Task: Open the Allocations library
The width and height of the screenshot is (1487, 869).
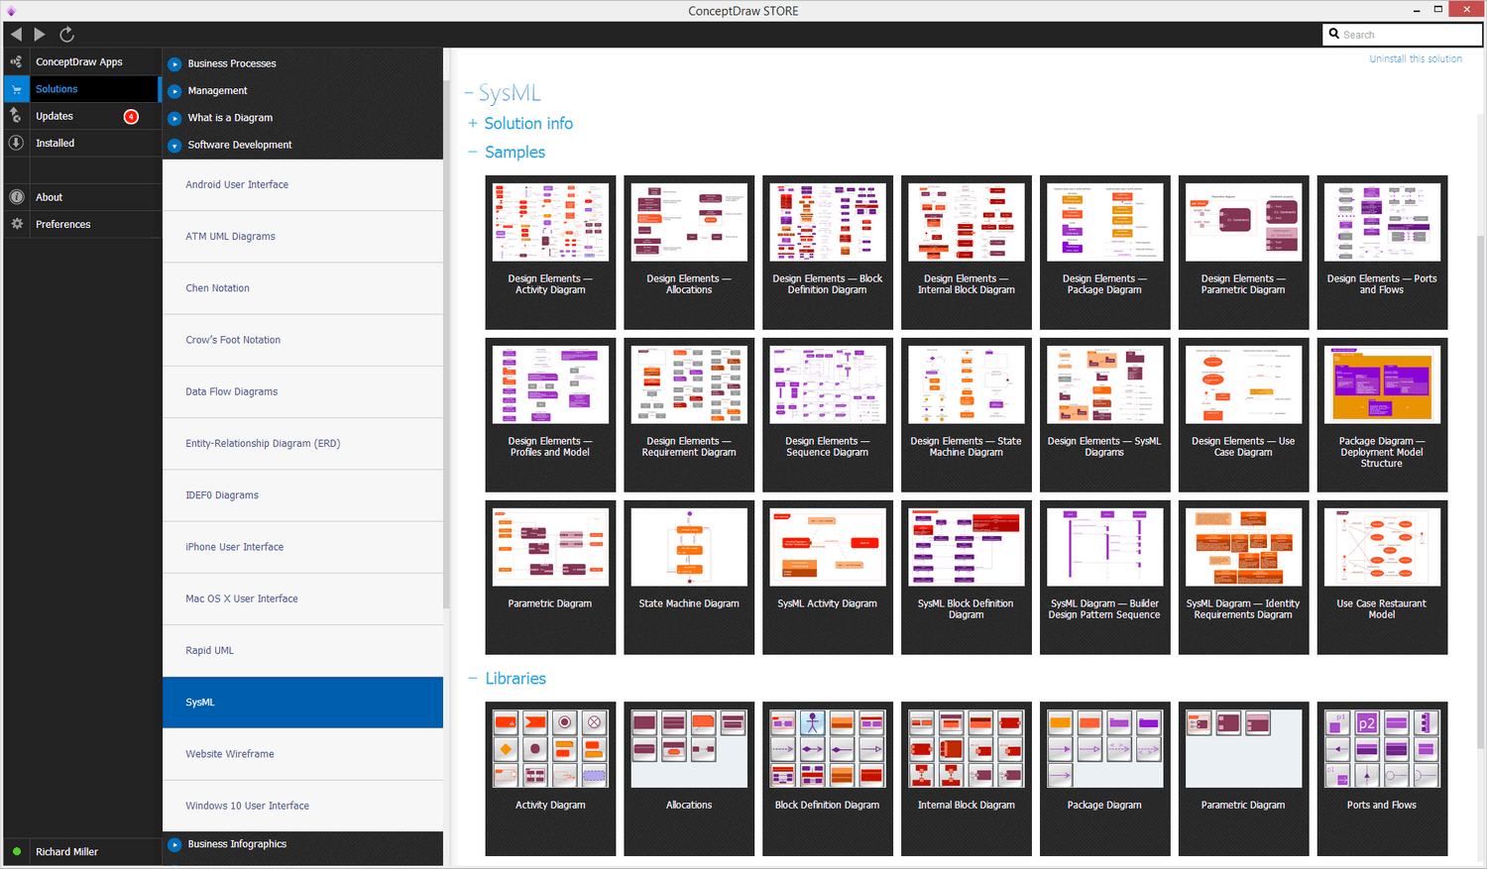Action: point(689,779)
